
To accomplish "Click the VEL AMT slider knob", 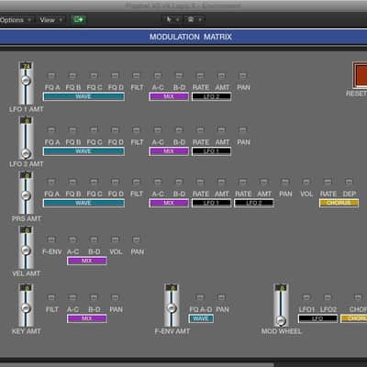I will [x=26, y=250].
